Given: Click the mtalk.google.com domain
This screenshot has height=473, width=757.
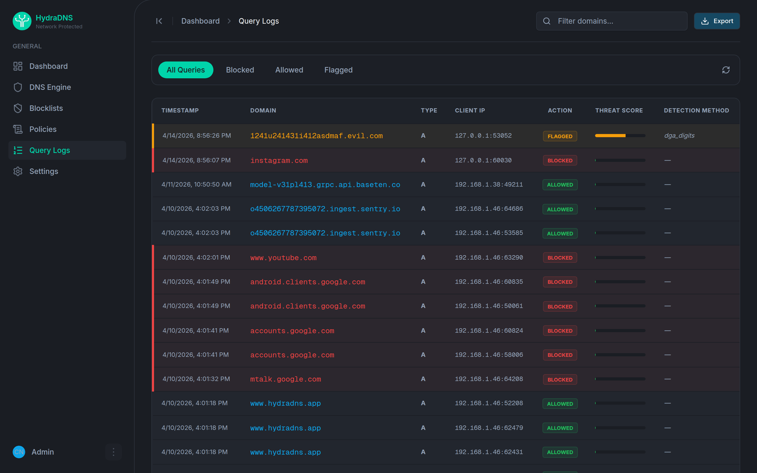Looking at the screenshot, I should pyautogui.click(x=285, y=379).
